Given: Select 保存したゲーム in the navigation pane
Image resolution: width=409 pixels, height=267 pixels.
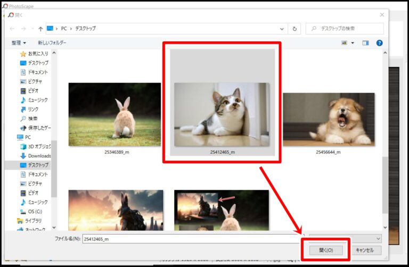Looking at the screenshot, I should point(36,128).
